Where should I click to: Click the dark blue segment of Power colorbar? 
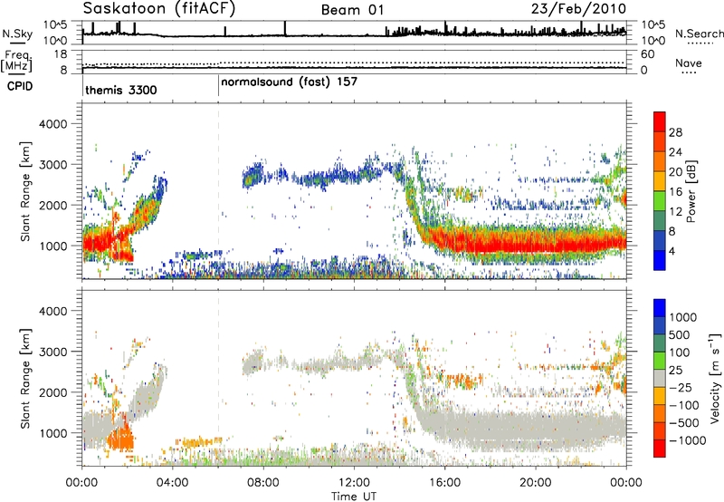tap(660, 261)
